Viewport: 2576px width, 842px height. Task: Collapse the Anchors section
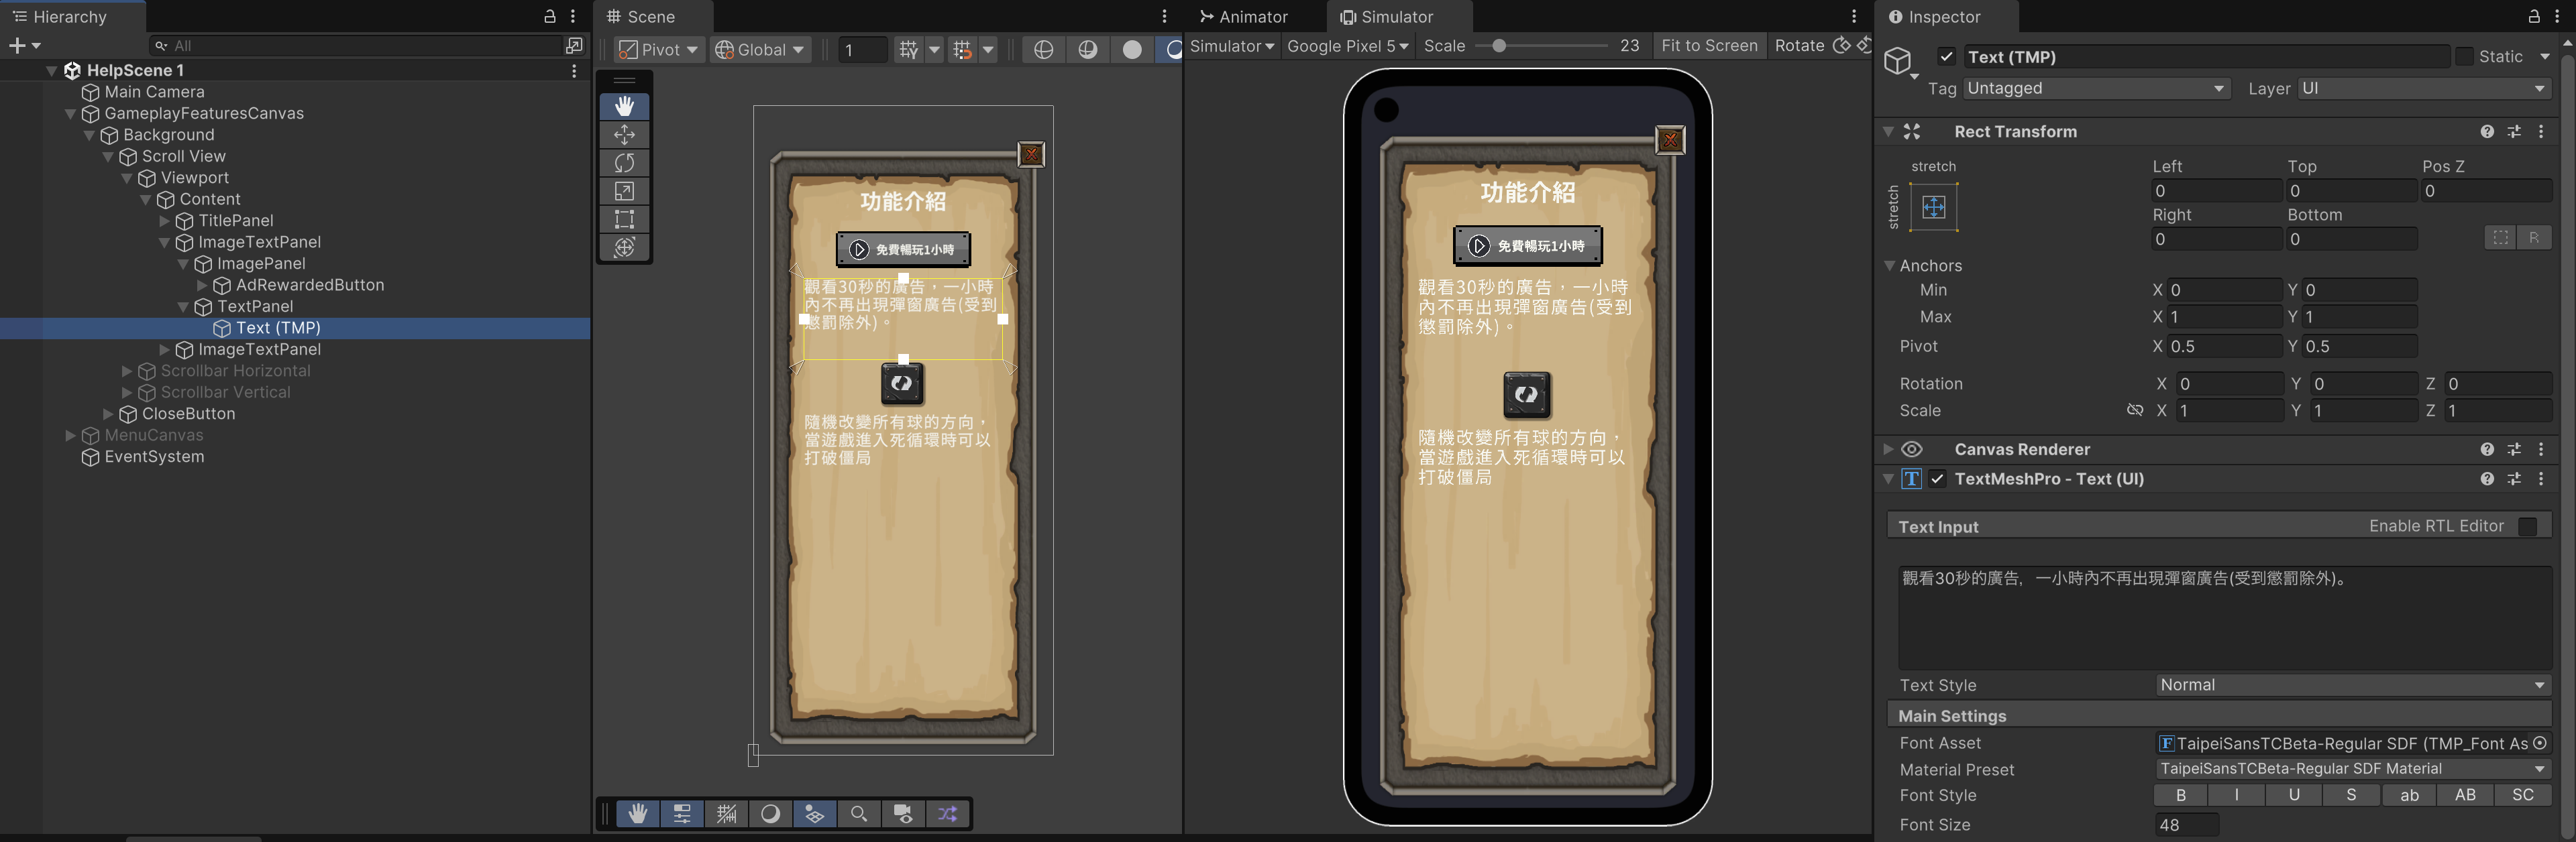1890,265
